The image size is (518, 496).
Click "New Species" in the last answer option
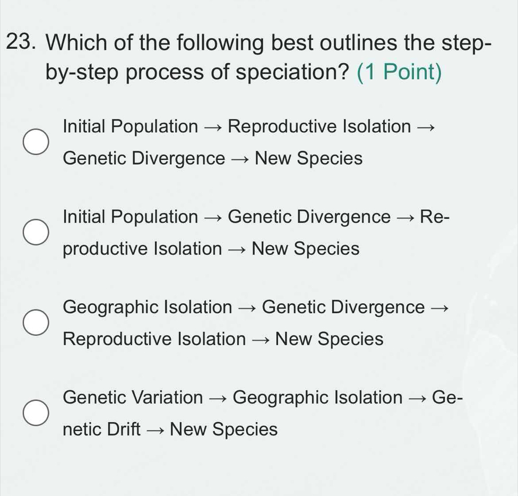coord(224,429)
